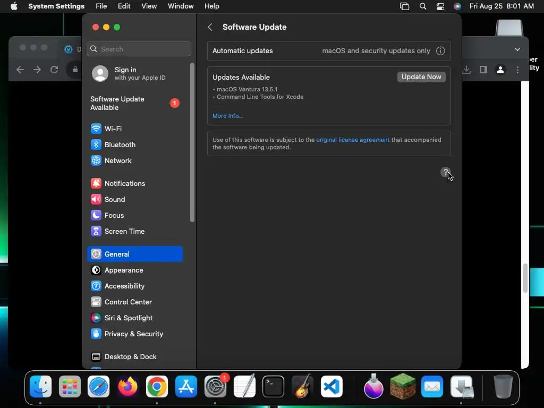544x408 pixels.
Task: Click the sidebar Search field
Action: (139, 49)
